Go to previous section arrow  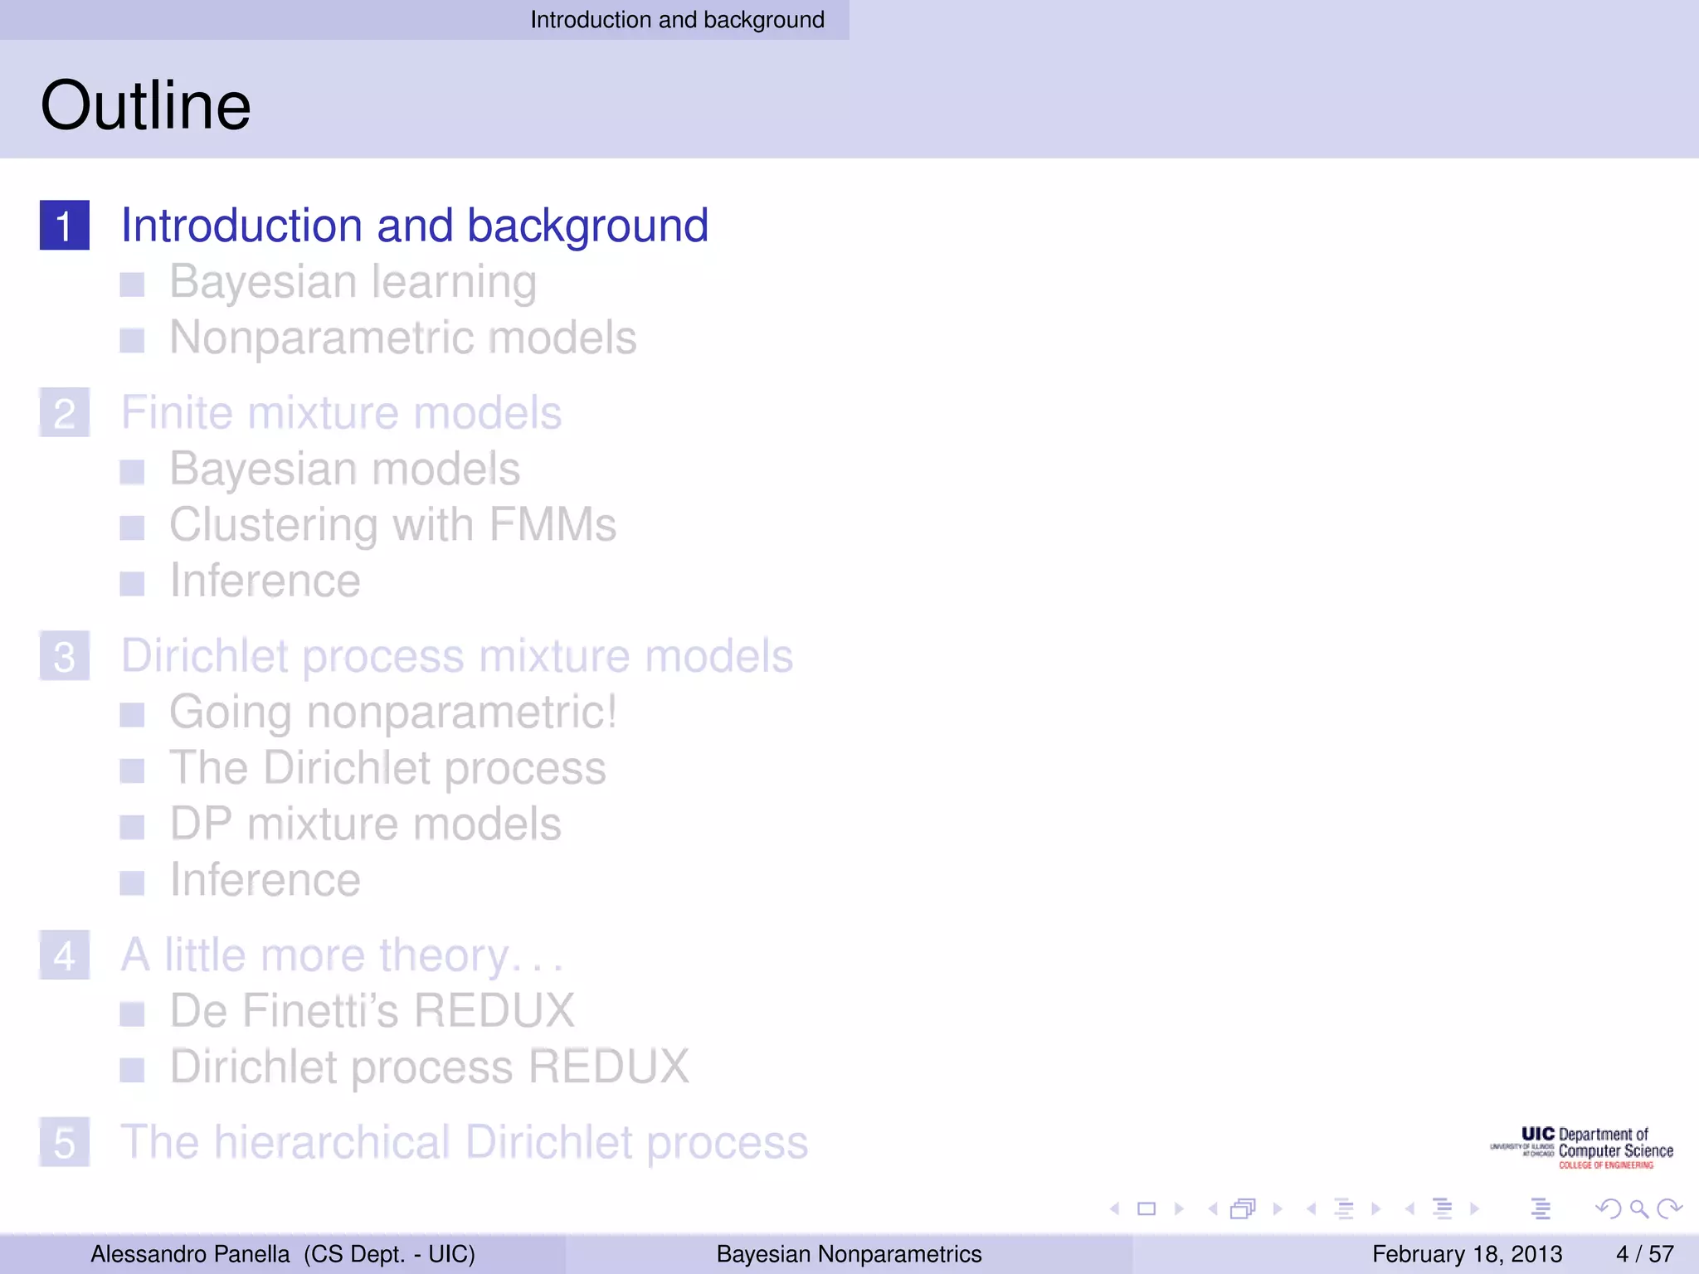pyautogui.click(x=1409, y=1208)
